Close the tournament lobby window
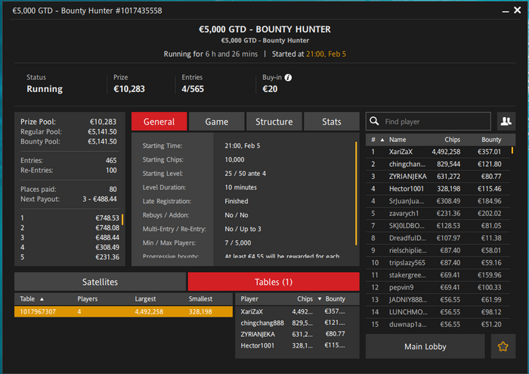 click(x=517, y=10)
